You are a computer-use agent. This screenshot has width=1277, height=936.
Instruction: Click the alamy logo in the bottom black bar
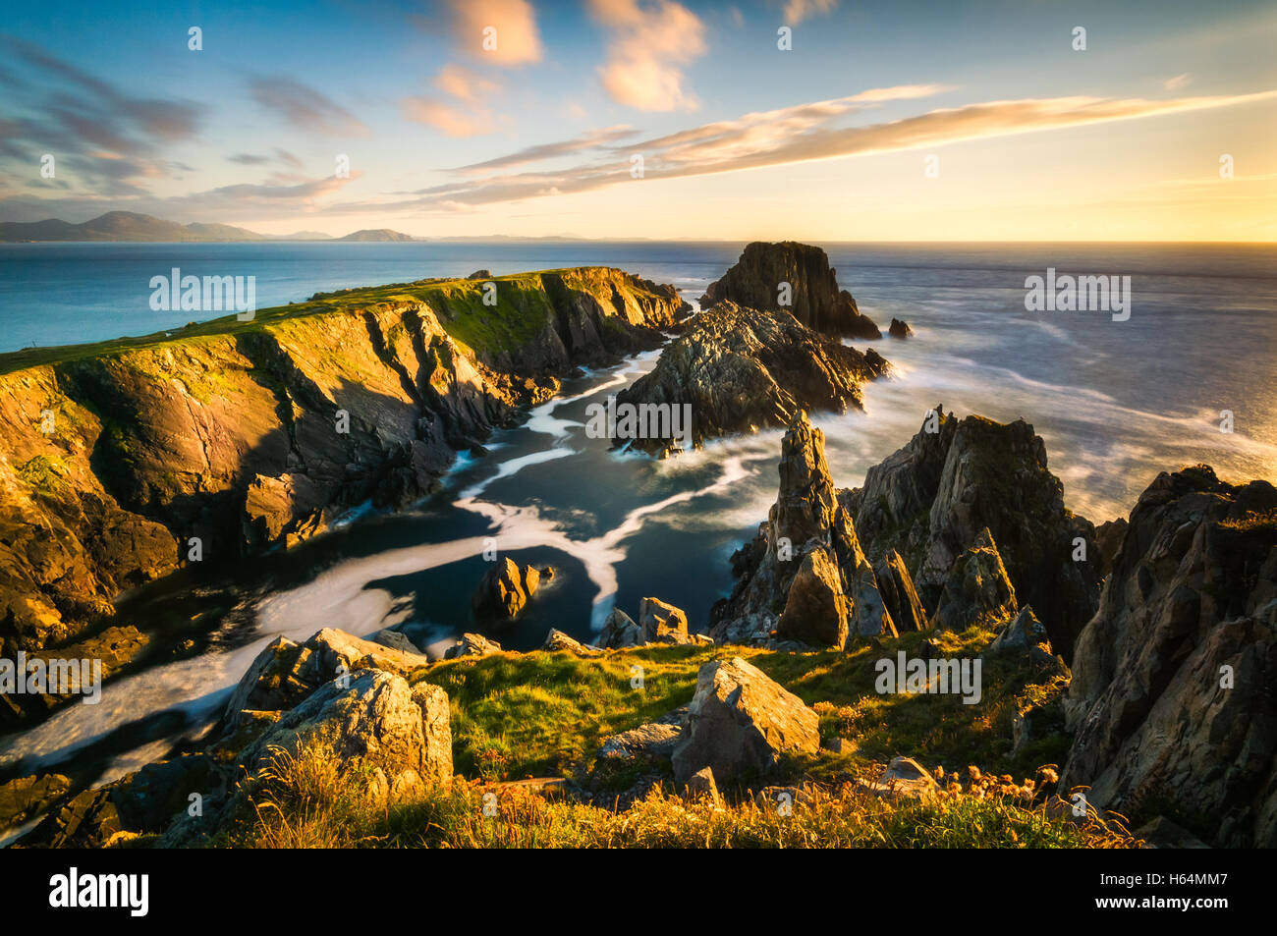(99, 892)
